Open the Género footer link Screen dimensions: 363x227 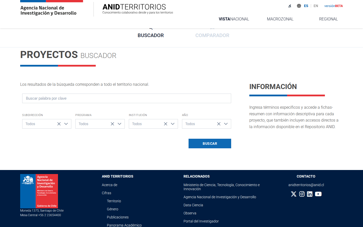[x=112, y=209]
